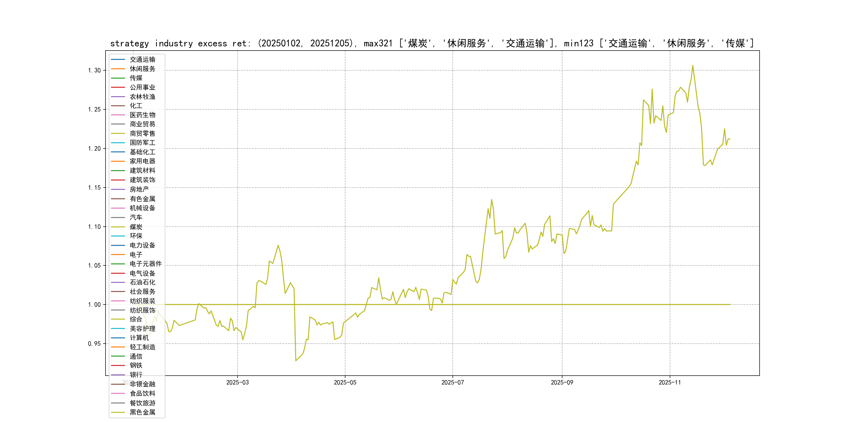Click the highest peak of the curve
Screen dimensions: 844x422
[x=693, y=66]
